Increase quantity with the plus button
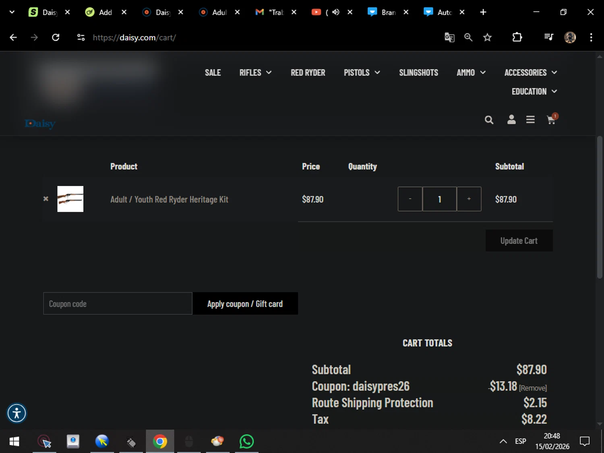604x453 pixels. pos(469,199)
